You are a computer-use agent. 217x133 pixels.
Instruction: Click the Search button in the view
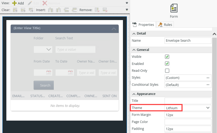pos(44,85)
